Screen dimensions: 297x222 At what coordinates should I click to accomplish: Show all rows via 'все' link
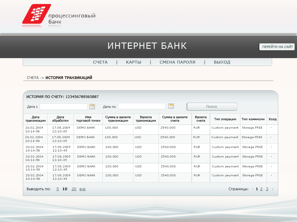(x=82, y=189)
